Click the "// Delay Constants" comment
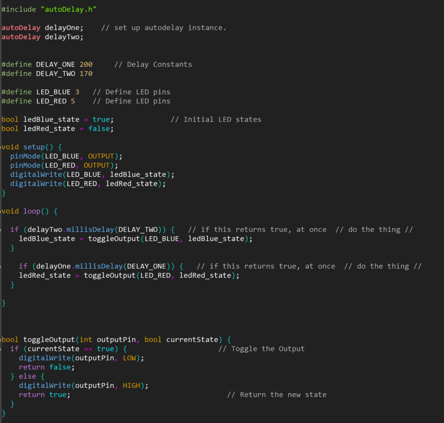The image size is (444, 423). (x=153, y=65)
